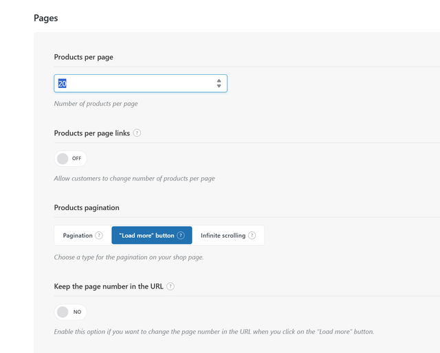Toggle Products per page links switch
The image size is (440, 353).
(70, 159)
